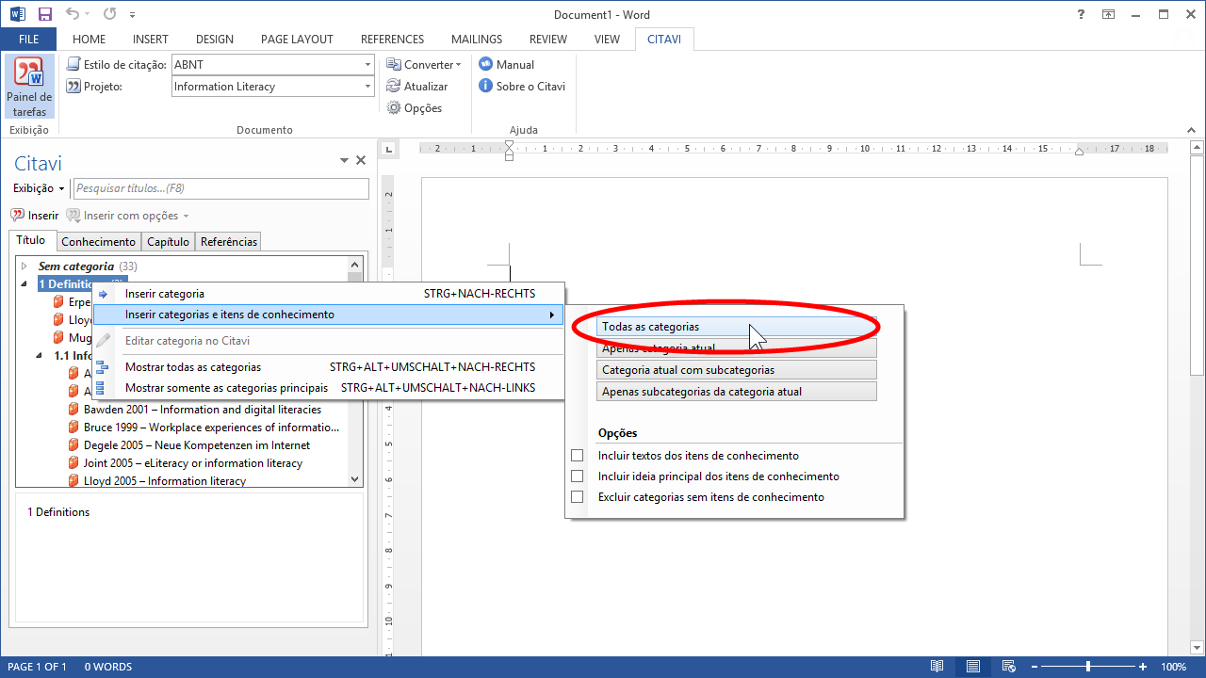Open the Capítulo tab in Citavi pane

pos(169,242)
